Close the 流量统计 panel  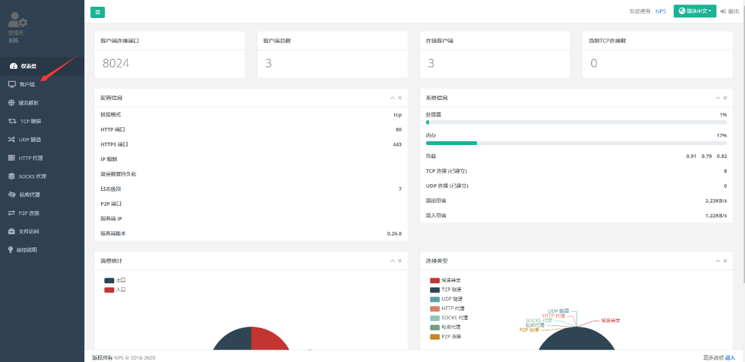click(400, 261)
